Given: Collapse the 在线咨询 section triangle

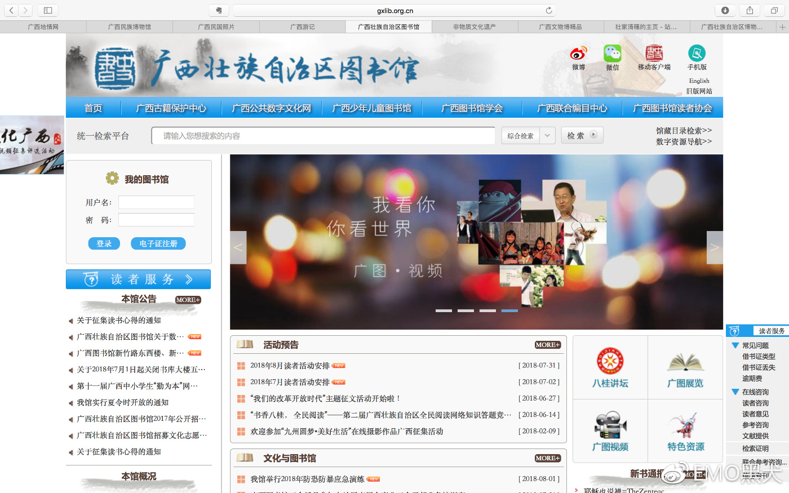Looking at the screenshot, I should 735,392.
